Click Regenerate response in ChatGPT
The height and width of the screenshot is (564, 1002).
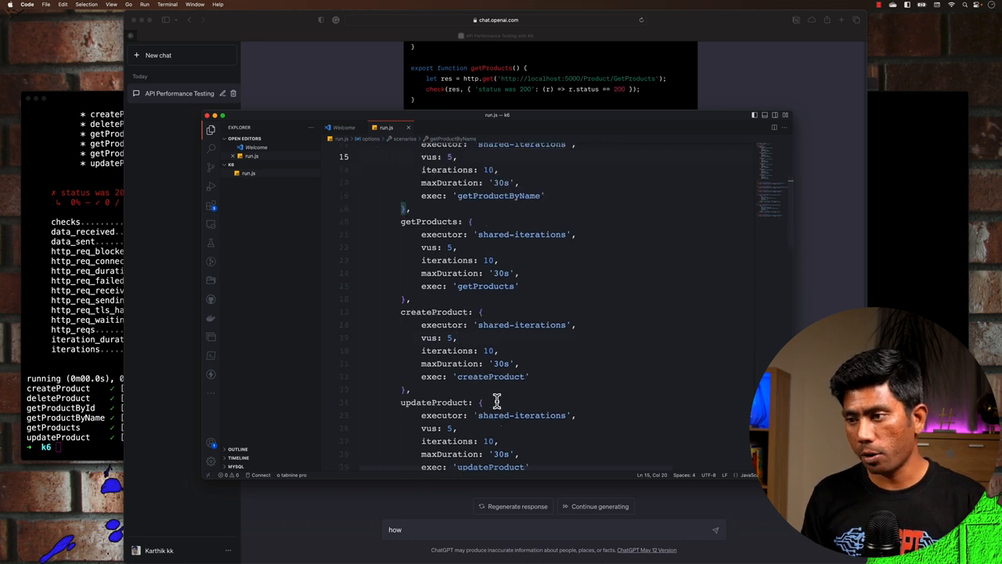[x=513, y=506]
